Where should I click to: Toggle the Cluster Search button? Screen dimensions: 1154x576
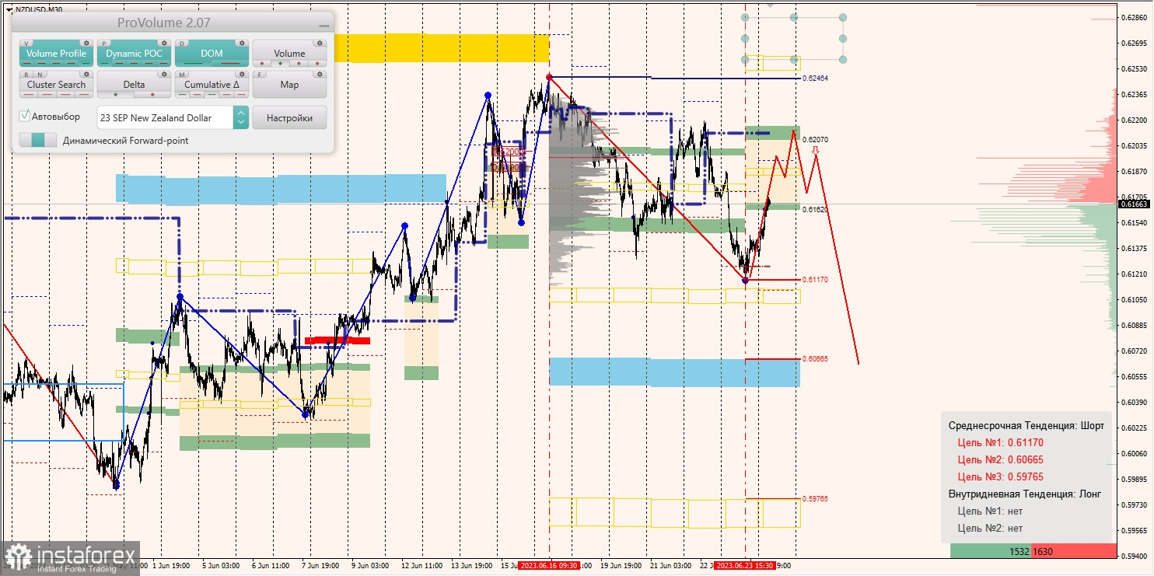[x=56, y=85]
